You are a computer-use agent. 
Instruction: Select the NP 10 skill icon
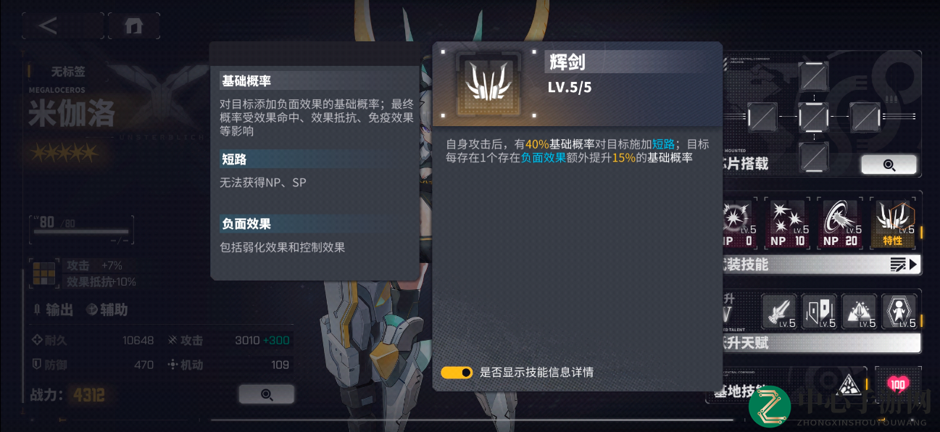pyautogui.click(x=788, y=224)
